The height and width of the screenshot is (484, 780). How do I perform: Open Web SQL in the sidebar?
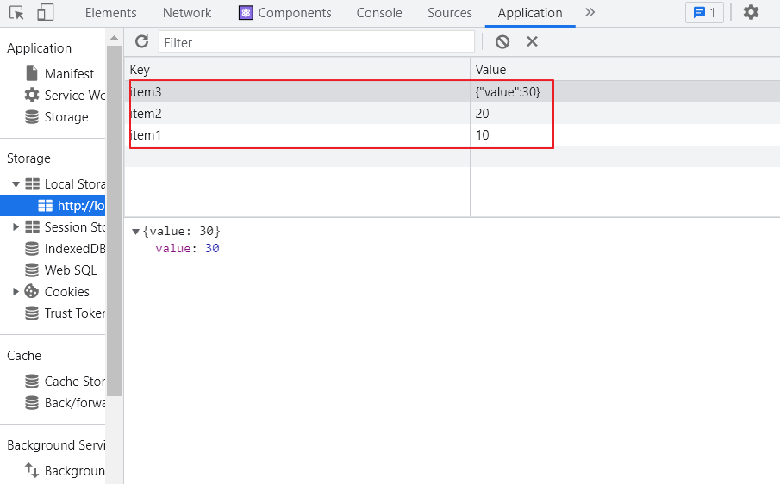pyautogui.click(x=60, y=270)
